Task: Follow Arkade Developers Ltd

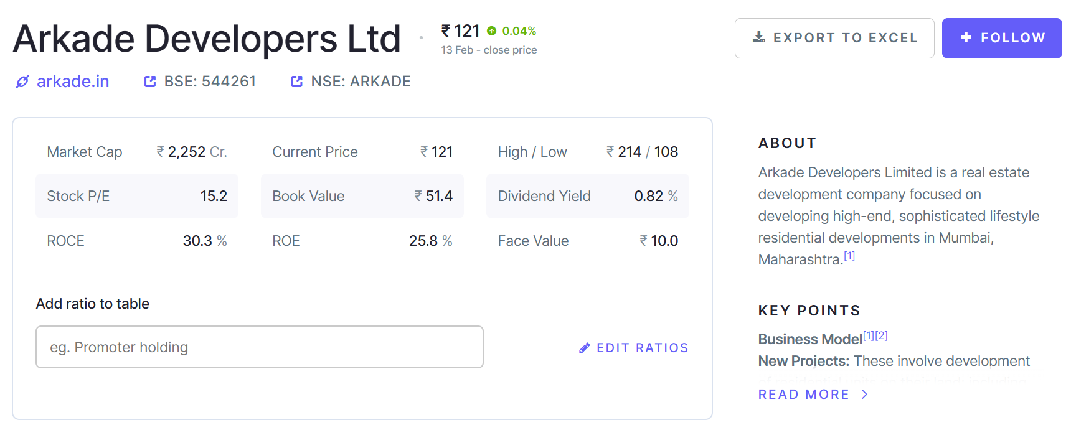Action: tap(1001, 38)
